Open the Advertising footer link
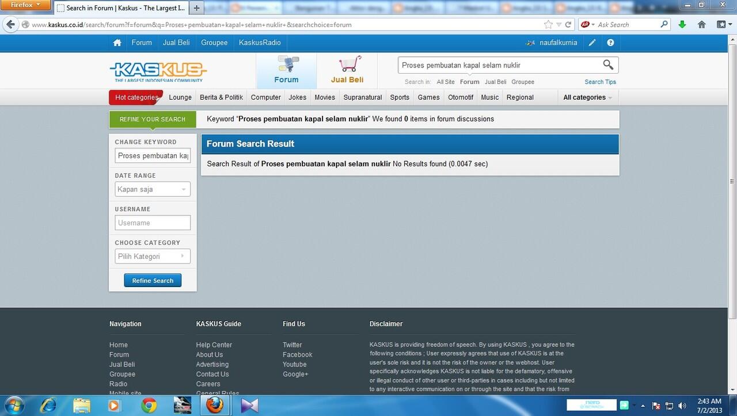The image size is (737, 416). [x=212, y=364]
